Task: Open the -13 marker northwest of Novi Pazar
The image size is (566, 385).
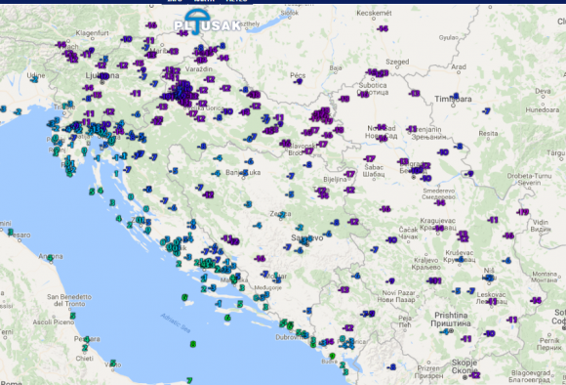Action: (344, 289)
